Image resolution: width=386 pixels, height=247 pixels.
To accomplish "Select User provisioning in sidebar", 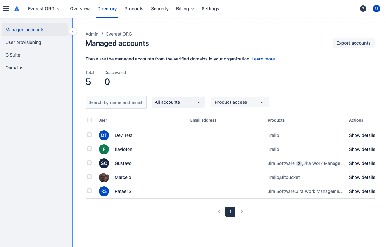I will [x=35, y=42].
